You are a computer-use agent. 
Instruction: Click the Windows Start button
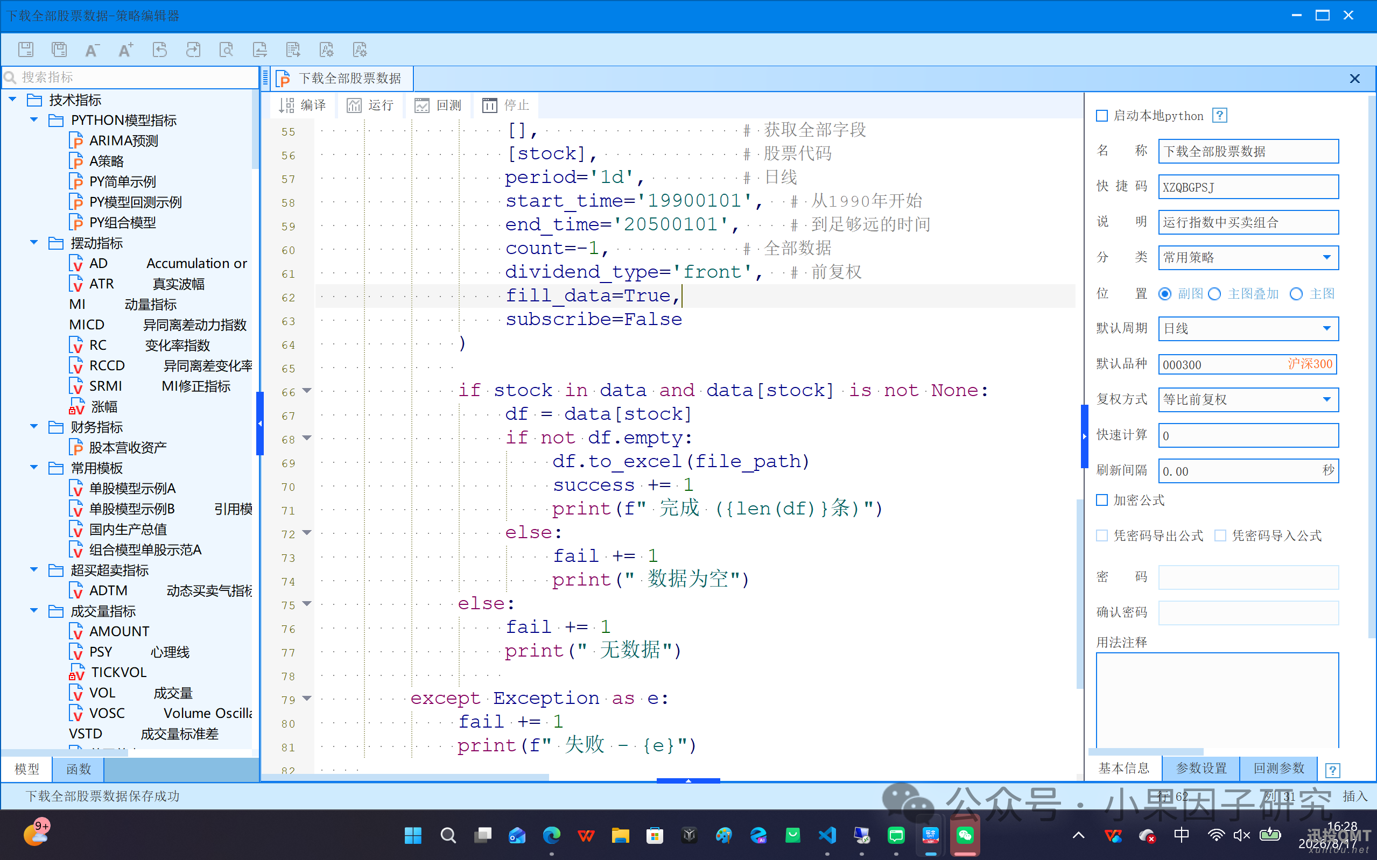tap(413, 835)
